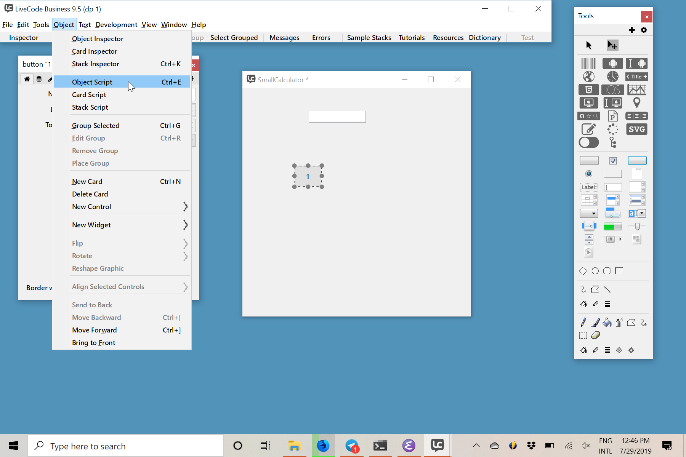Select the dashed rectangle selection tool
Viewport: 686px width, 457px height.
point(583,336)
